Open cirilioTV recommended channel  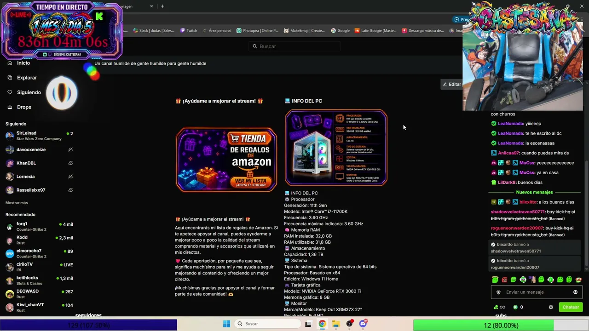click(39, 267)
